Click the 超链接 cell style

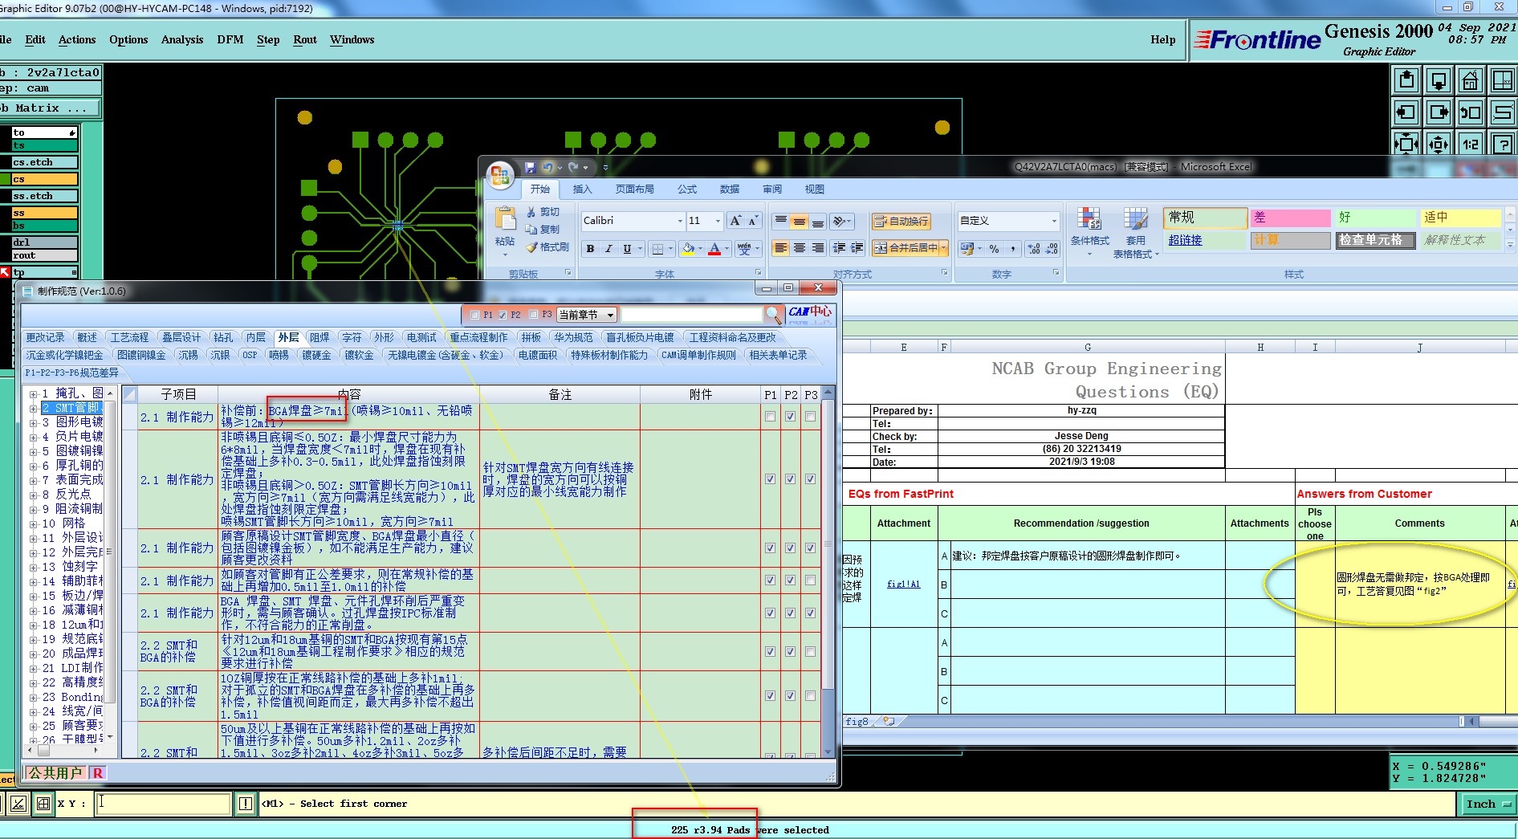1205,240
